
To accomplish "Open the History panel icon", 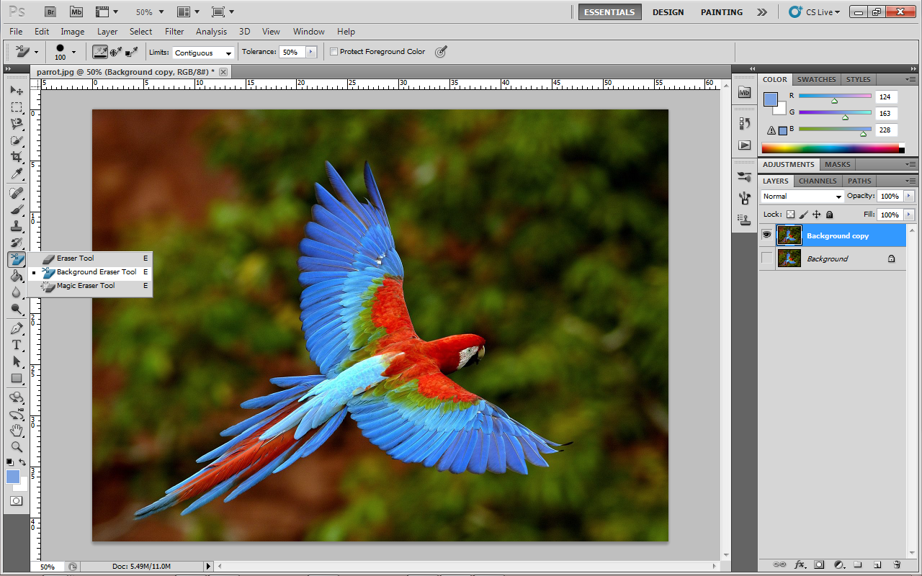I will (x=745, y=123).
